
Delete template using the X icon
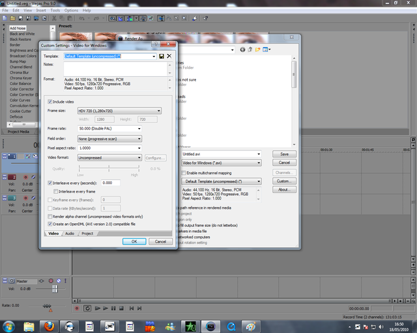point(169,56)
